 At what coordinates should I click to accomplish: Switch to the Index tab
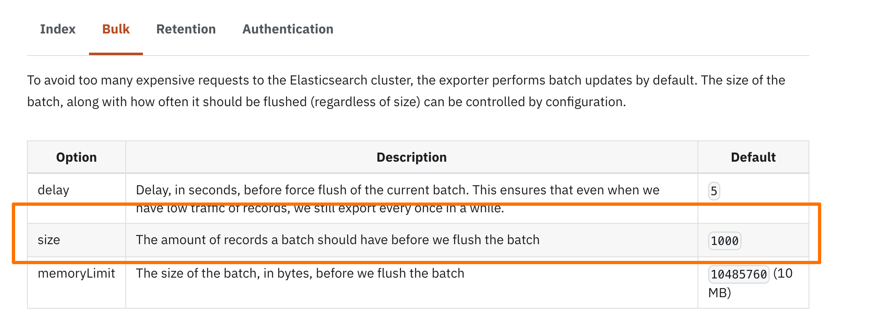(x=58, y=29)
